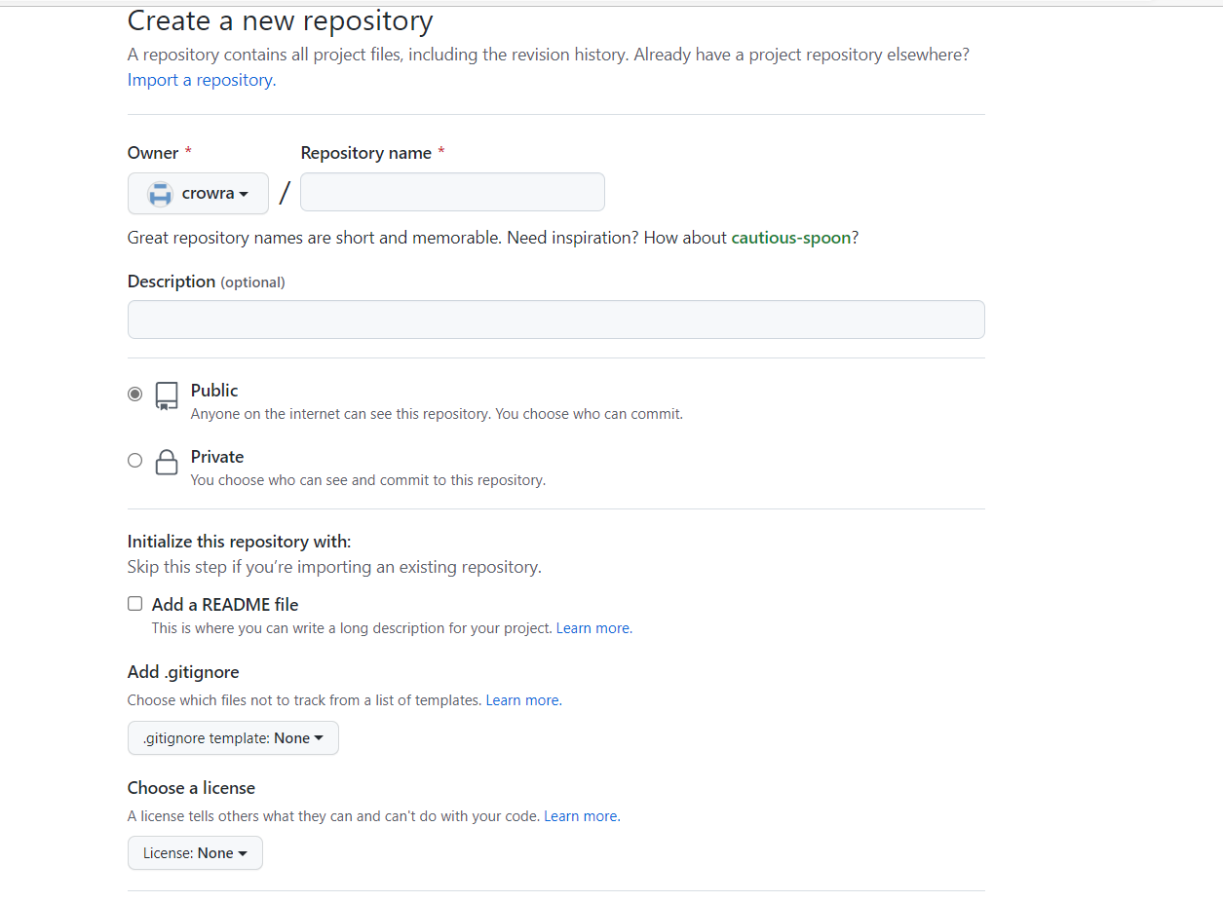Screen dimensions: 1223x902
Task: Click the Create a new repository heading
Action: point(281,21)
